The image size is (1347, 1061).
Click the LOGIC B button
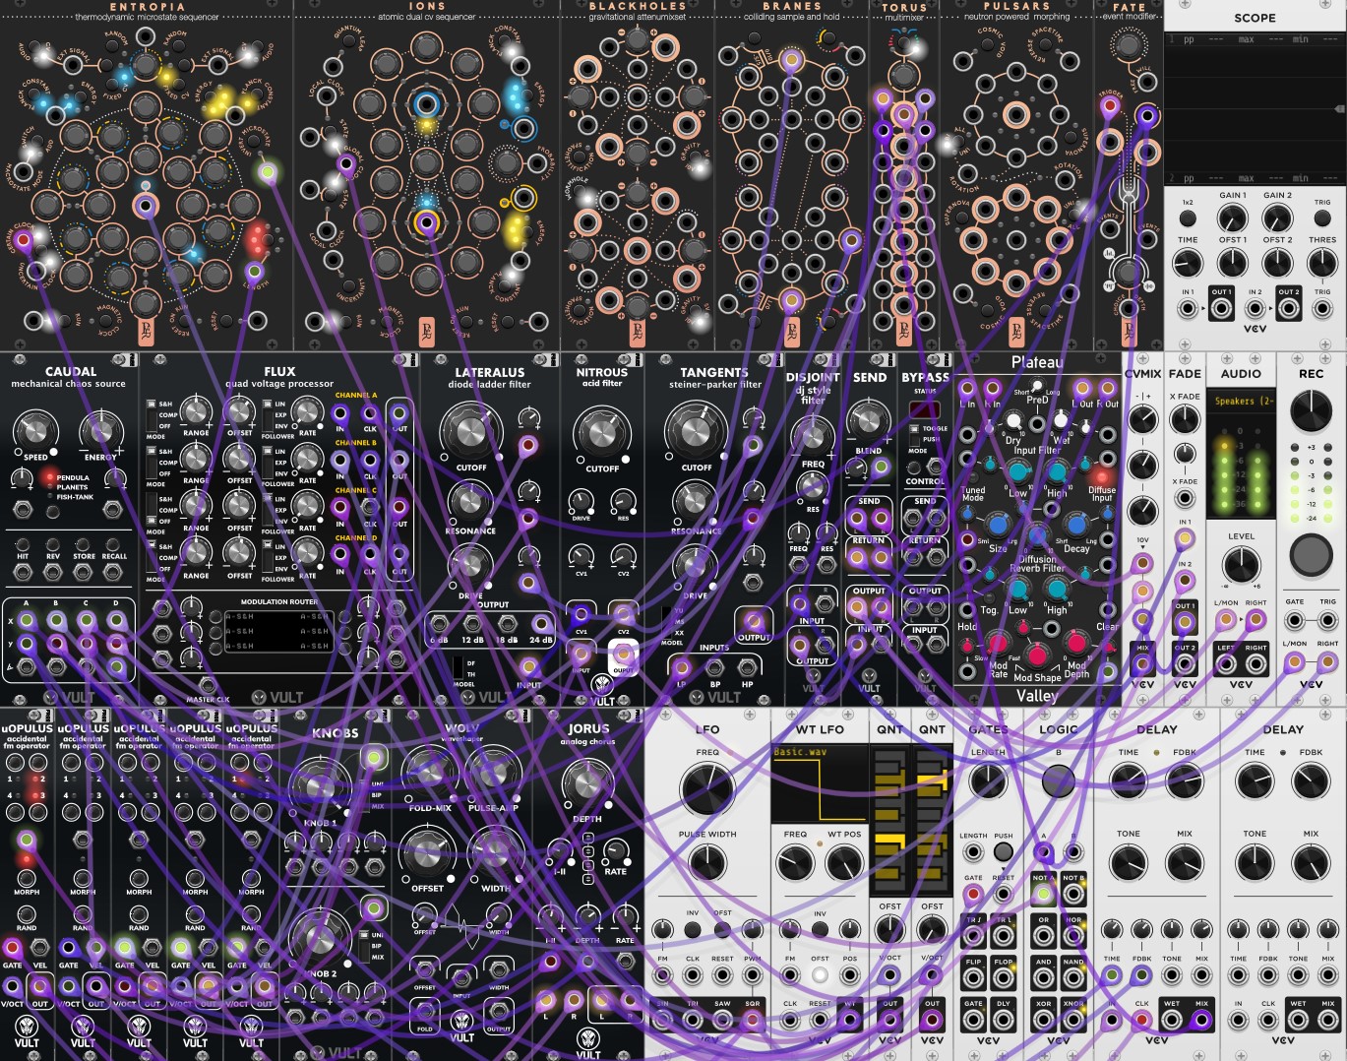pyautogui.click(x=1058, y=781)
